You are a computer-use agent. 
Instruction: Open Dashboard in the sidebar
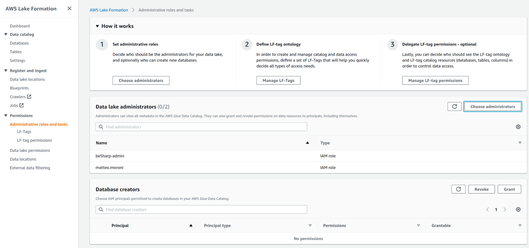click(x=20, y=26)
